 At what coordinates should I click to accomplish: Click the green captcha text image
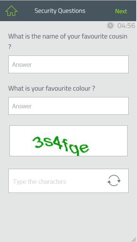(x=61, y=145)
